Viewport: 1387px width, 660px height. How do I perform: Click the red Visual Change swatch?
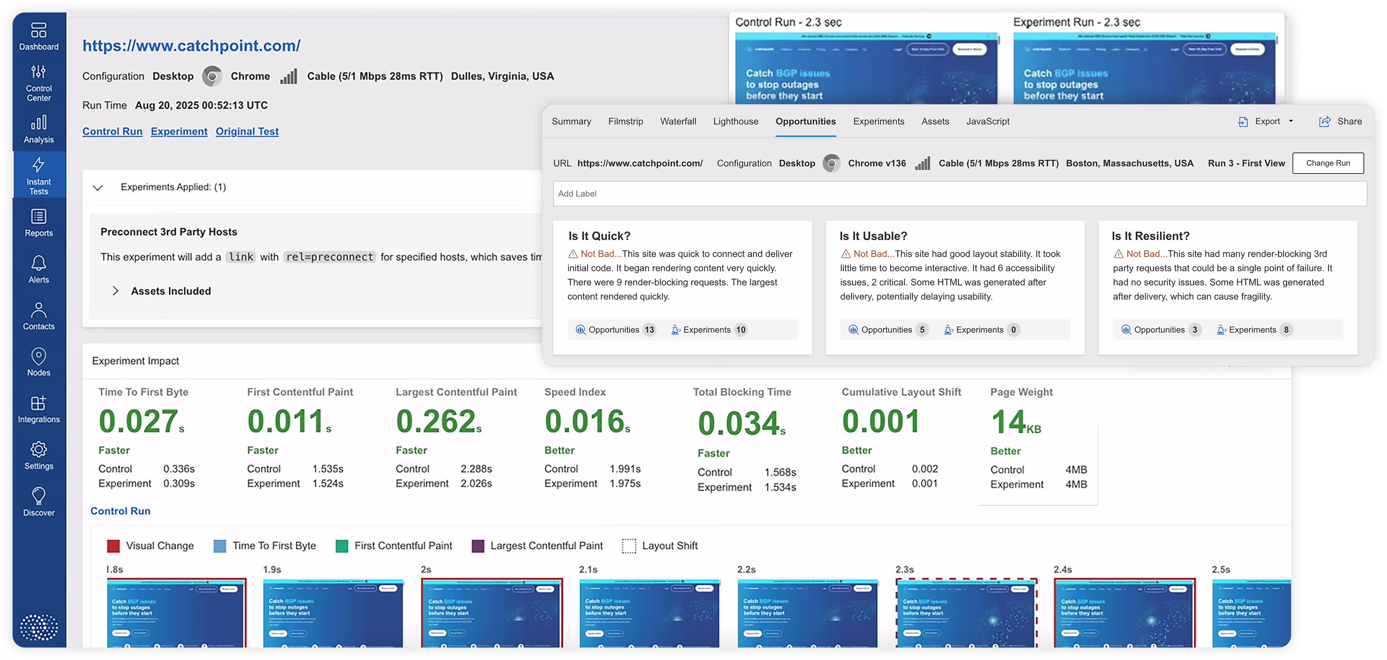pyautogui.click(x=113, y=546)
